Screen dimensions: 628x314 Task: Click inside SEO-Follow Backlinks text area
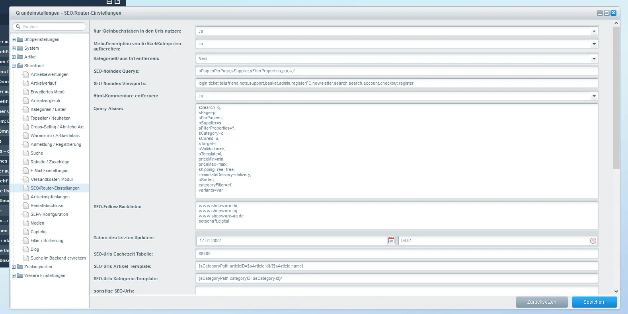tap(397, 216)
